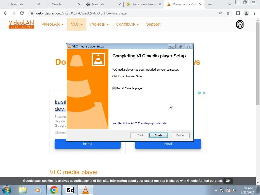The width and height of the screenshot is (260, 195).
Task: Click the browser forward arrow
Action: click(x=14, y=13)
